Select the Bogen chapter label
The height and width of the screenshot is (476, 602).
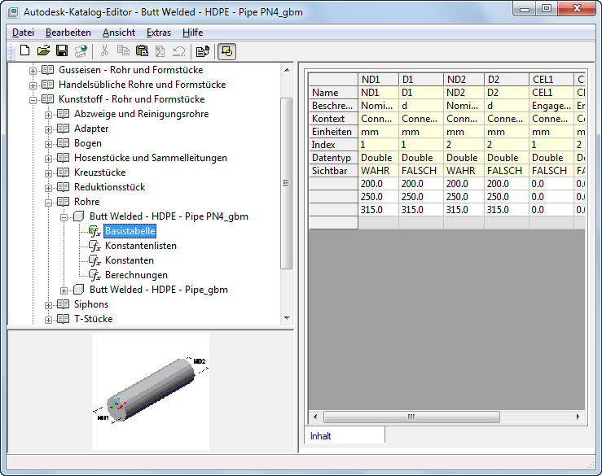pos(88,143)
